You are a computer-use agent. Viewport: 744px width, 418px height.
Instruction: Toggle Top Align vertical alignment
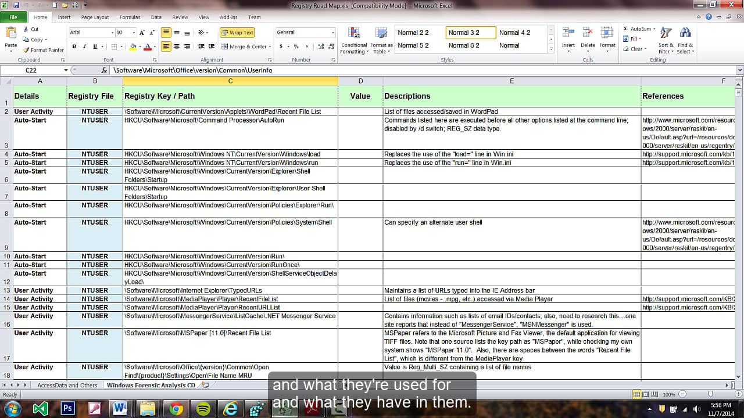[x=166, y=33]
